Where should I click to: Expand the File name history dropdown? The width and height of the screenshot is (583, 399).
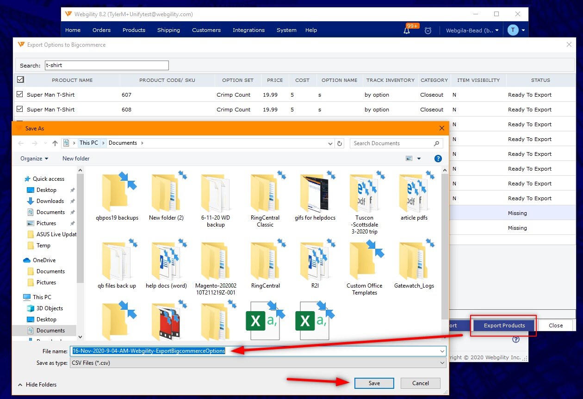click(442, 351)
